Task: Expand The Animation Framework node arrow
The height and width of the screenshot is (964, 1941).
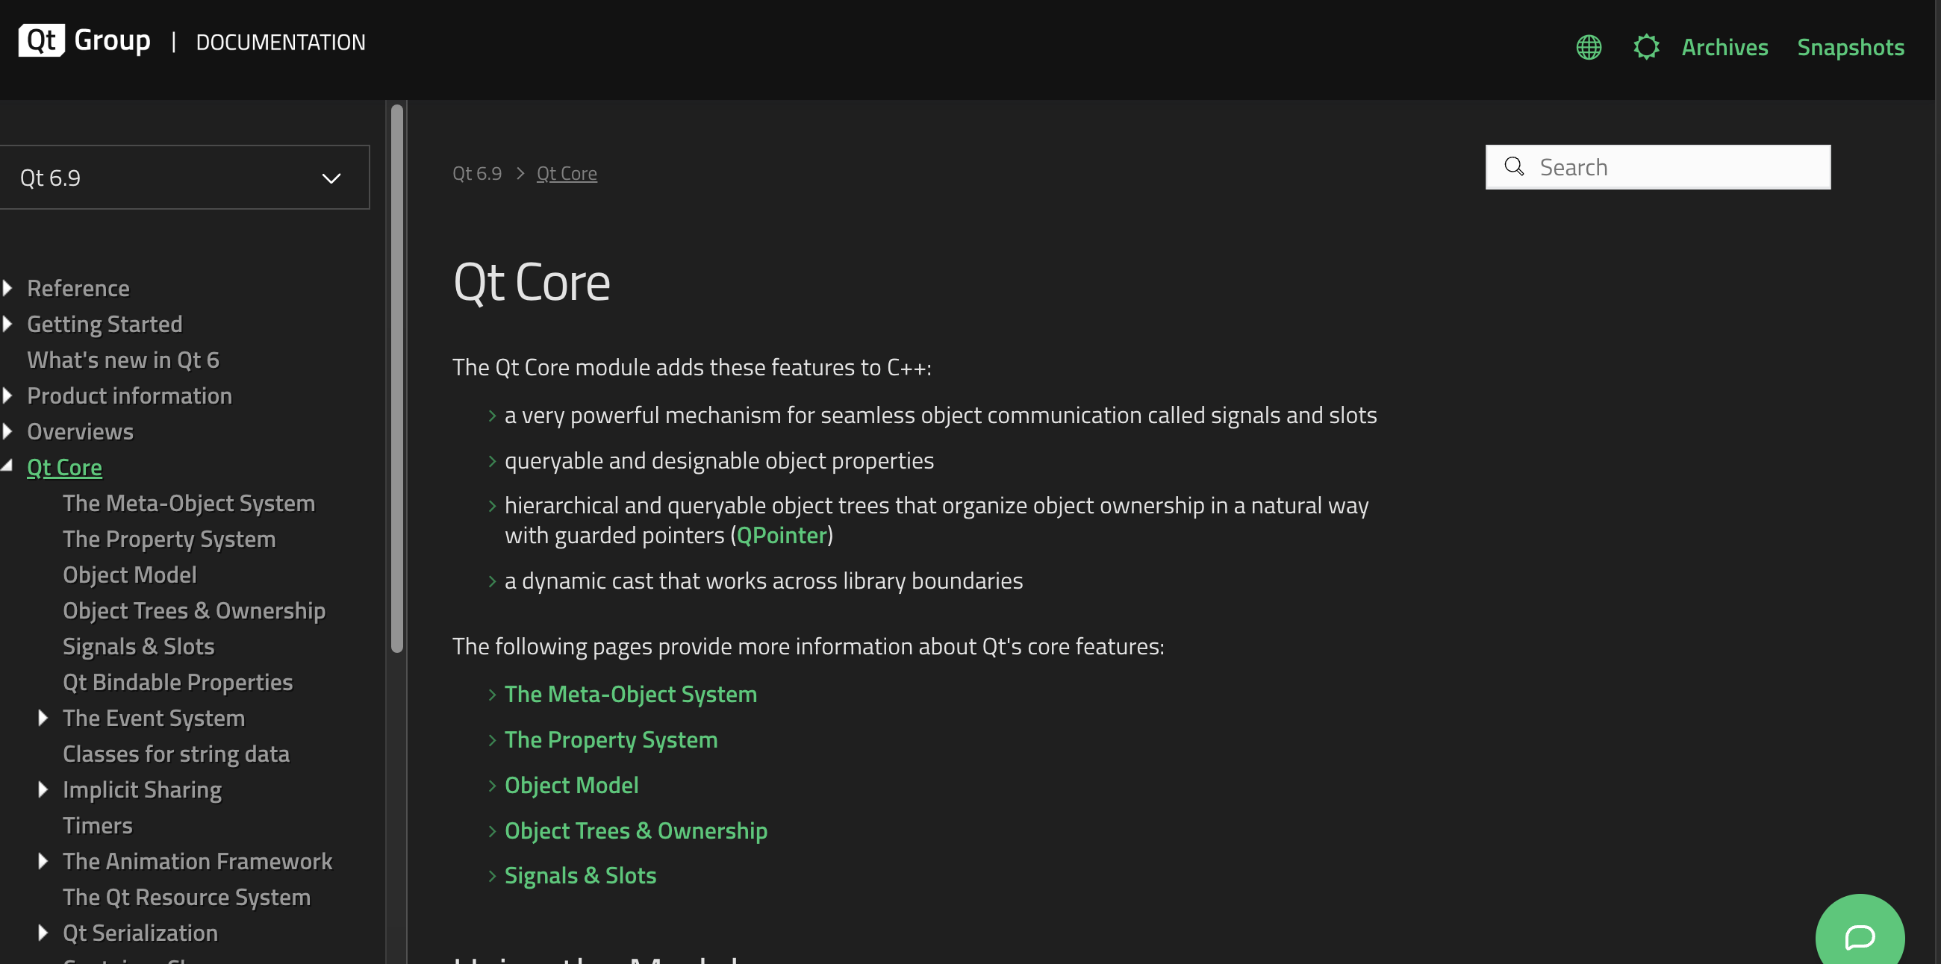Action: [x=43, y=862]
